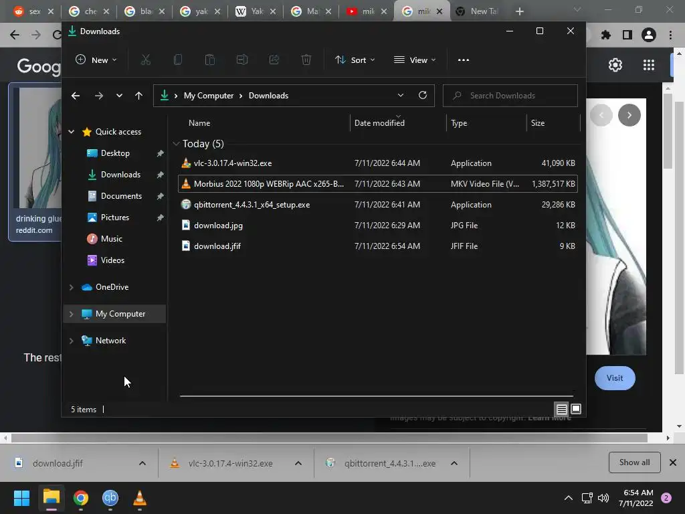Collapse the Quick access tree node

pos(71,132)
